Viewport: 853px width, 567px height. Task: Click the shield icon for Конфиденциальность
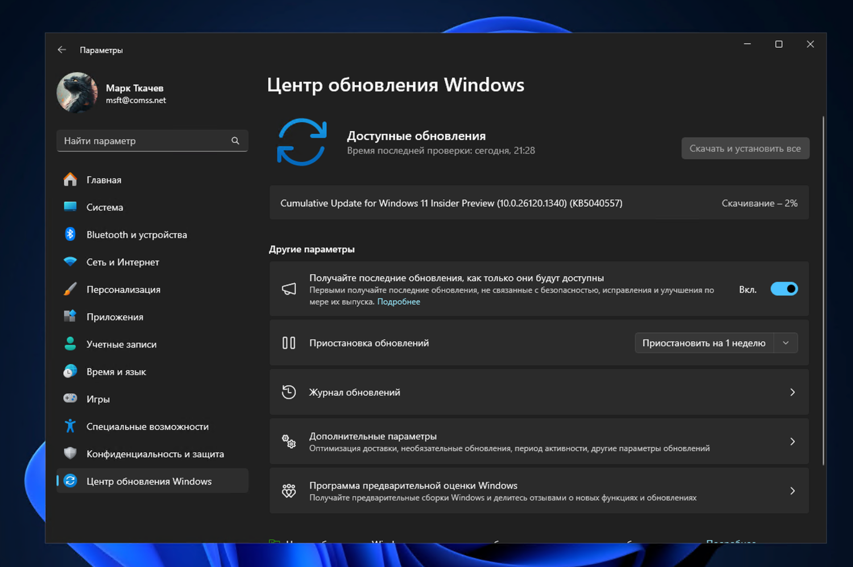70,453
